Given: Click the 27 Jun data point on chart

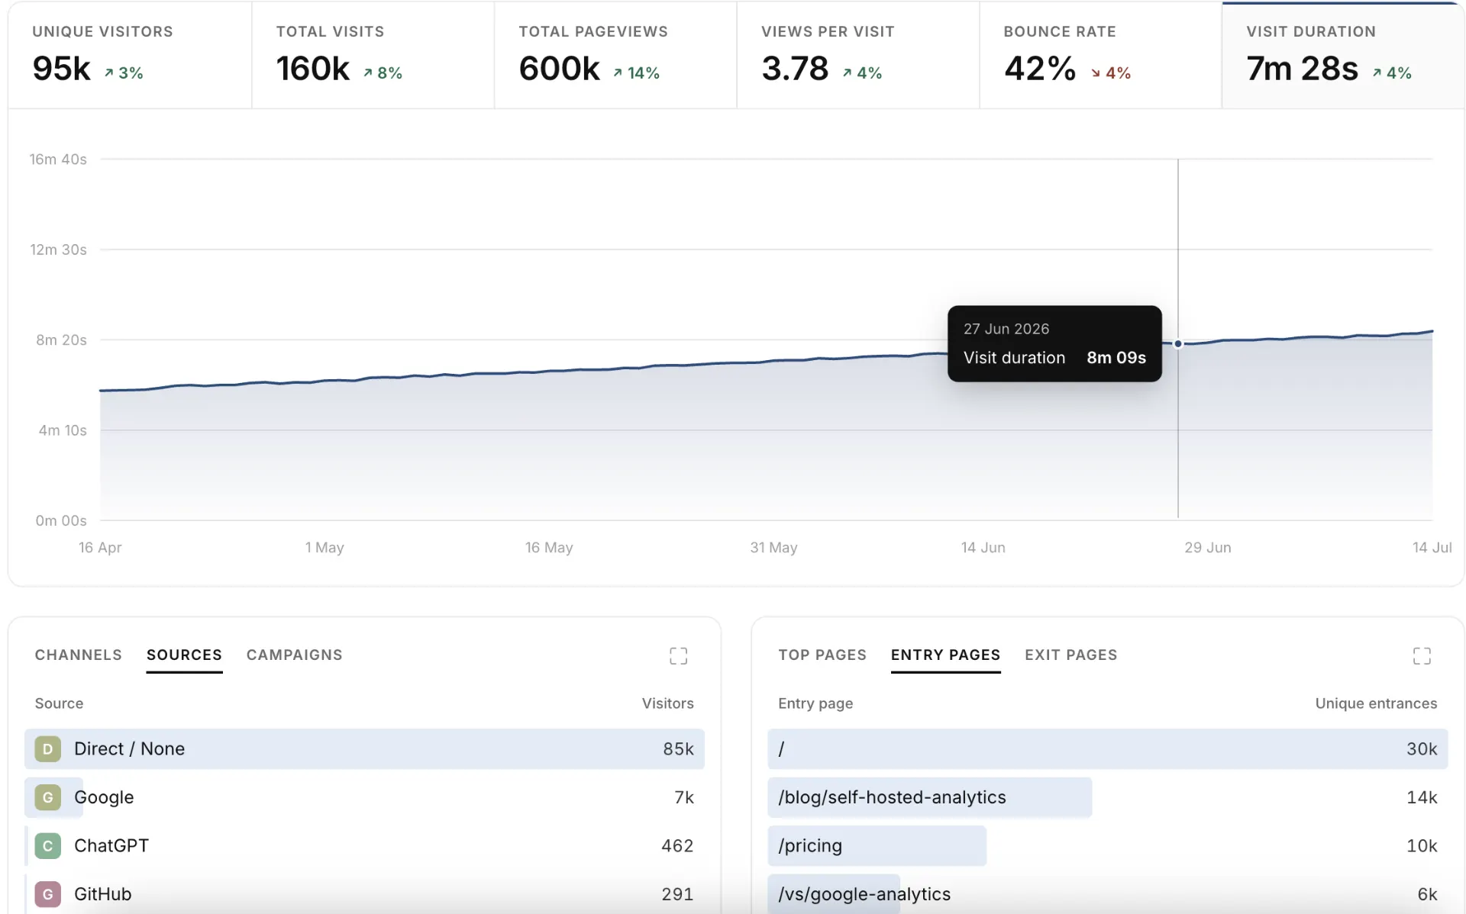Looking at the screenshot, I should coord(1178,344).
